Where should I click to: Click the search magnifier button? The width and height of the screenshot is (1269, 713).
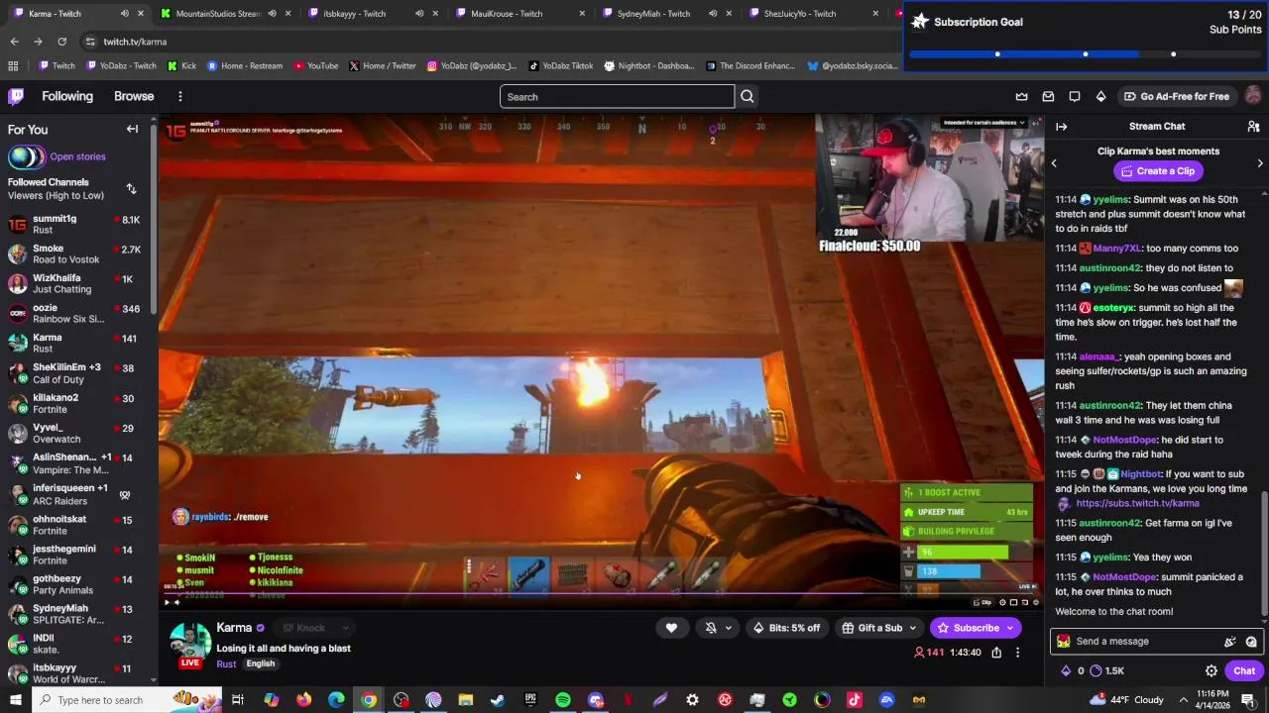click(748, 96)
